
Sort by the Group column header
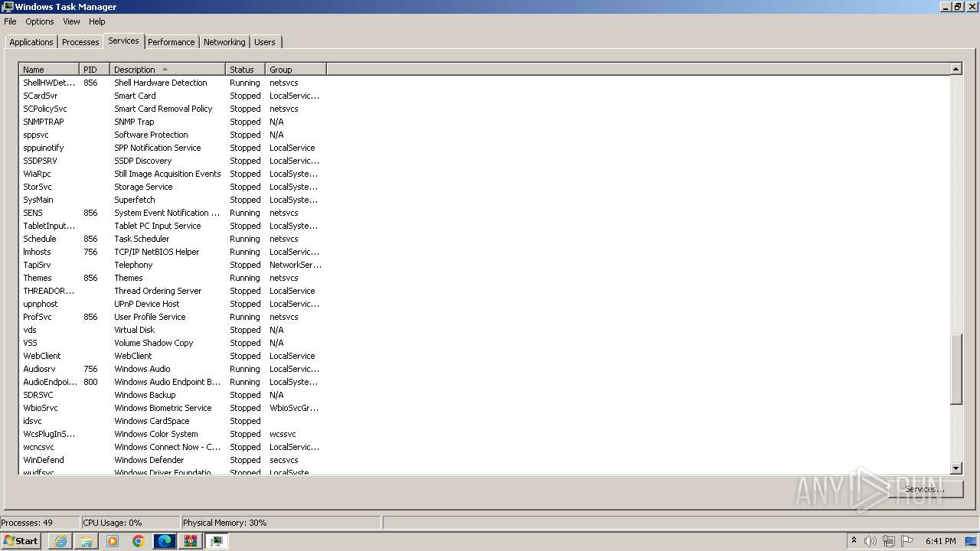click(x=296, y=70)
